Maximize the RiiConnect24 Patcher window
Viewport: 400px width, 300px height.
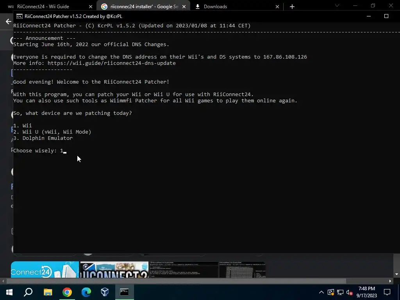tap(386, 16)
